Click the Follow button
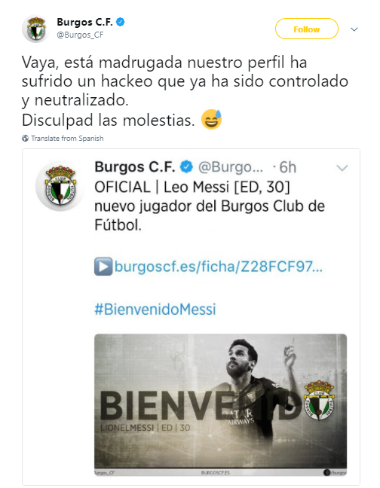 pyautogui.click(x=307, y=29)
